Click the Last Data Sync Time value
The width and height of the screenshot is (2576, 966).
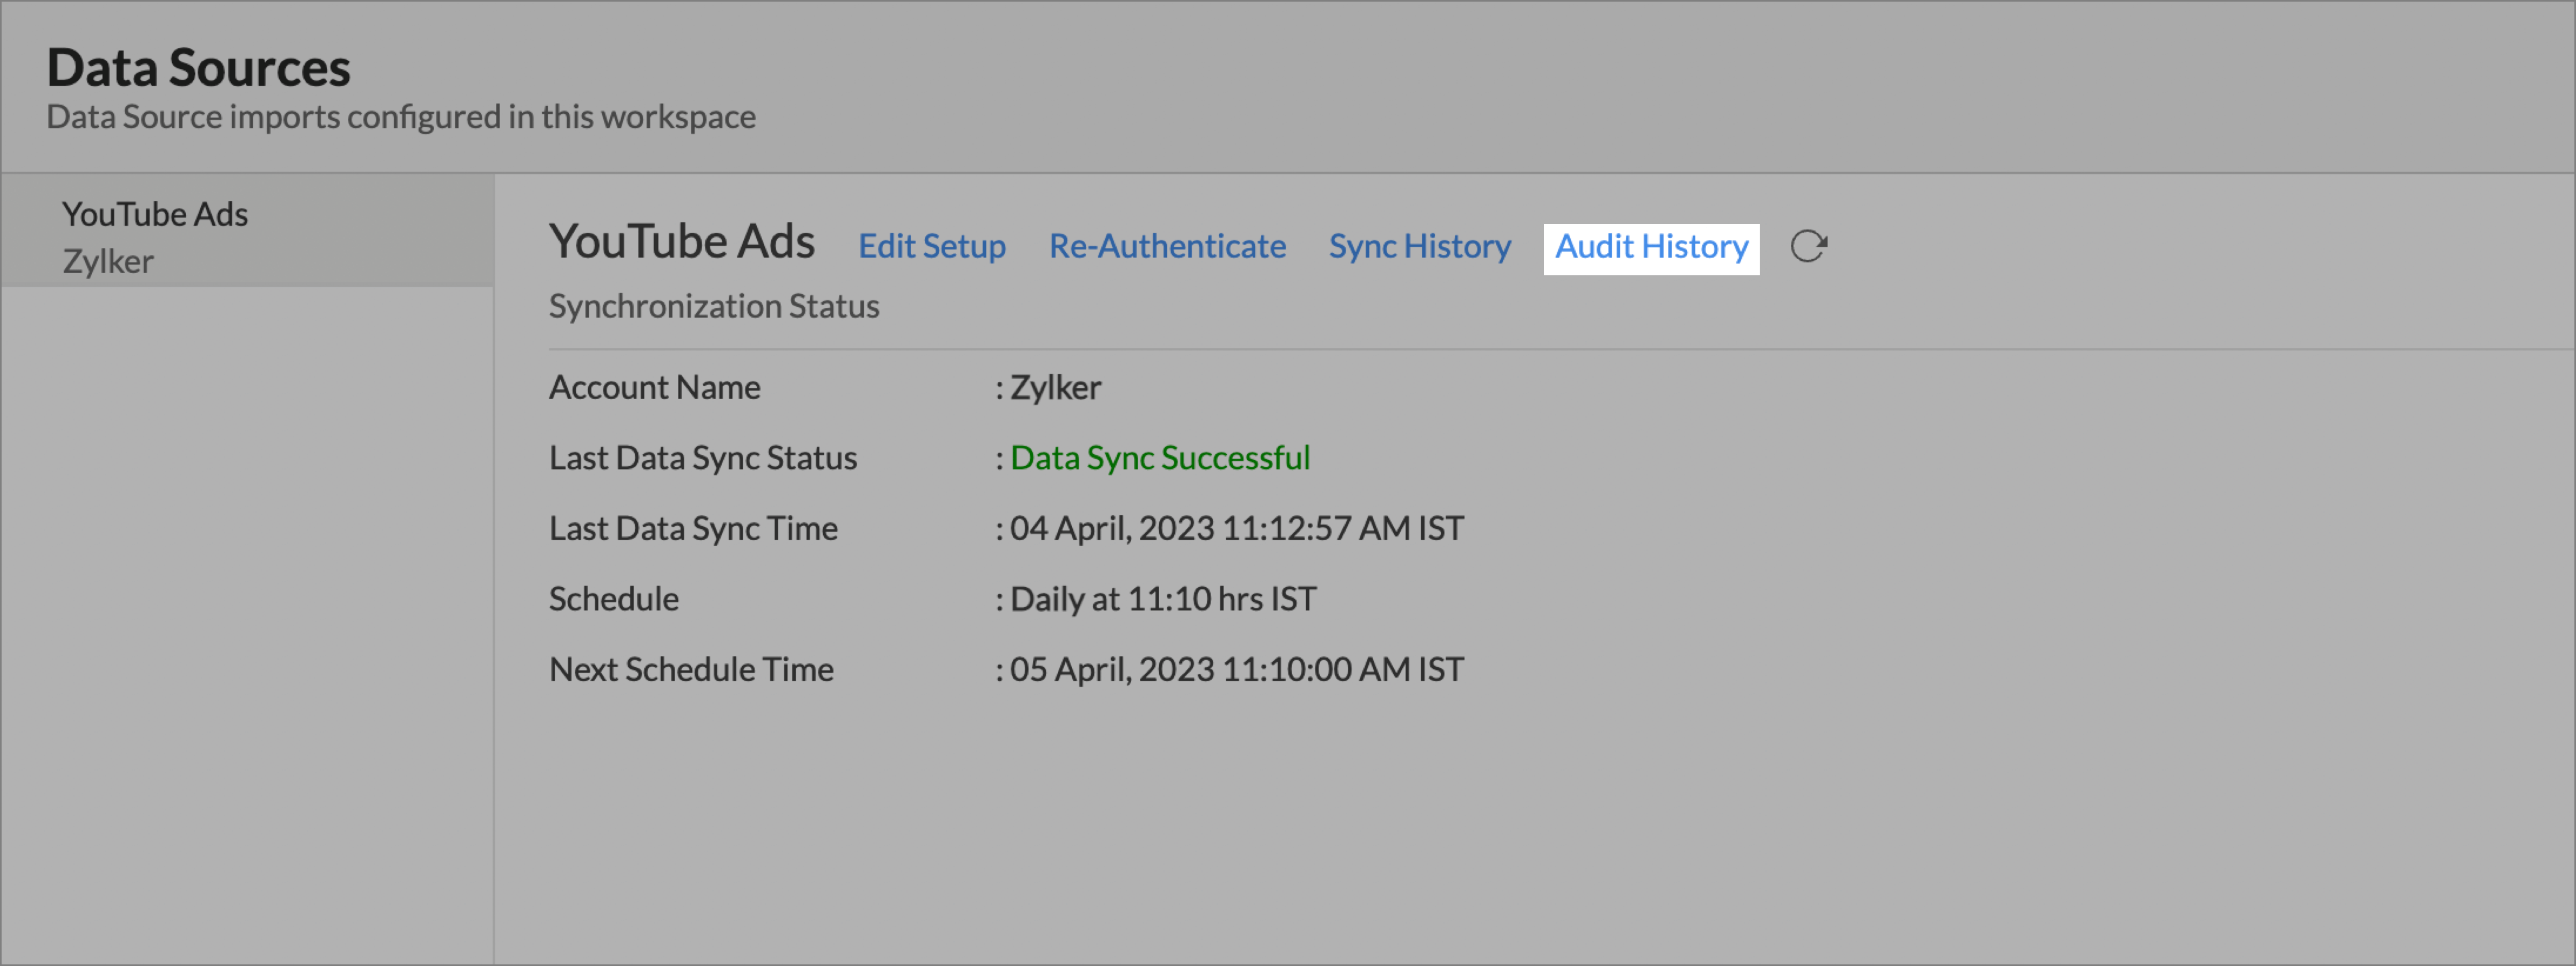coord(1236,529)
